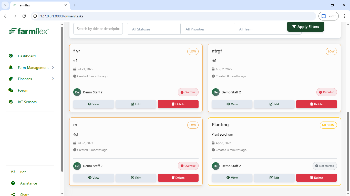
Task: Go back using the browser back arrow
Action: pyautogui.click(x=6, y=16)
